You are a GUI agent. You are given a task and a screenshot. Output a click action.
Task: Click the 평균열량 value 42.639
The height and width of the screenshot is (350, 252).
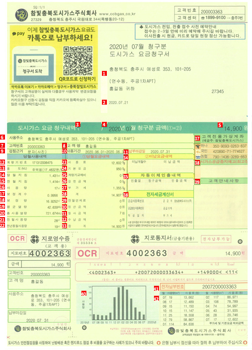coord(53,207)
